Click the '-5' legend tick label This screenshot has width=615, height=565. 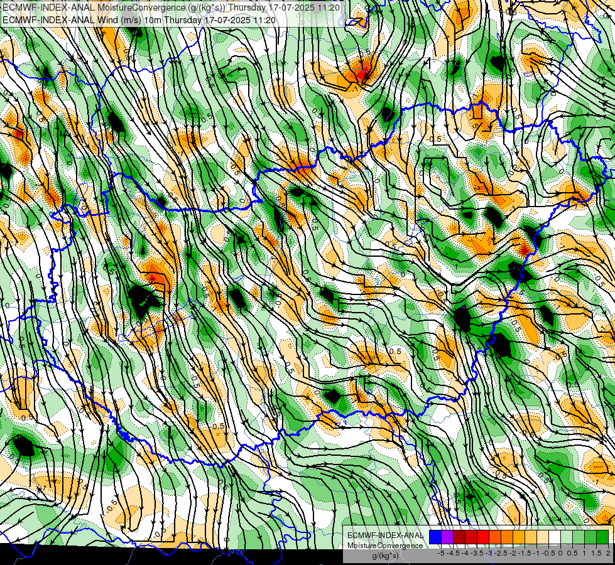click(441, 553)
